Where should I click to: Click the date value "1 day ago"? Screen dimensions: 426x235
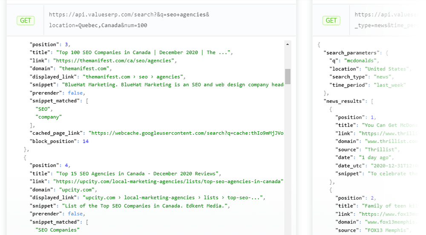[375, 157]
